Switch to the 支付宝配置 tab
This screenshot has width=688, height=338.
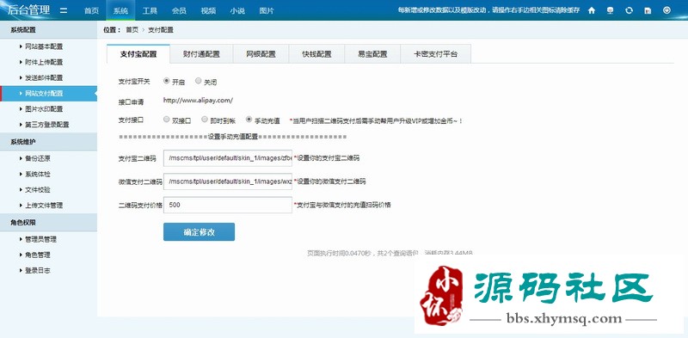point(138,54)
